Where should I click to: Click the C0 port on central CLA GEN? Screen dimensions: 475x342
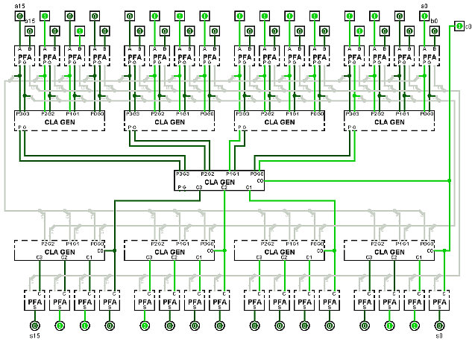259,180
